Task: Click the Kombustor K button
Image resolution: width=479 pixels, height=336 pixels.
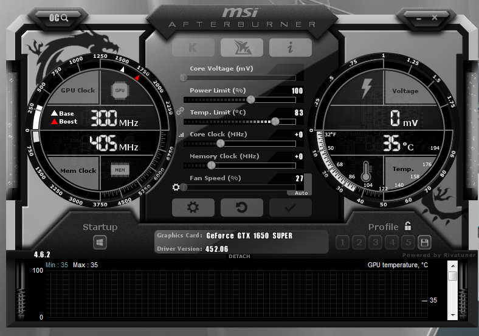Action: pos(193,47)
